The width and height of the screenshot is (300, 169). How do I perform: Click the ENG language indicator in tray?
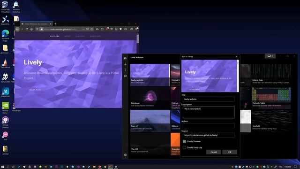(280, 167)
